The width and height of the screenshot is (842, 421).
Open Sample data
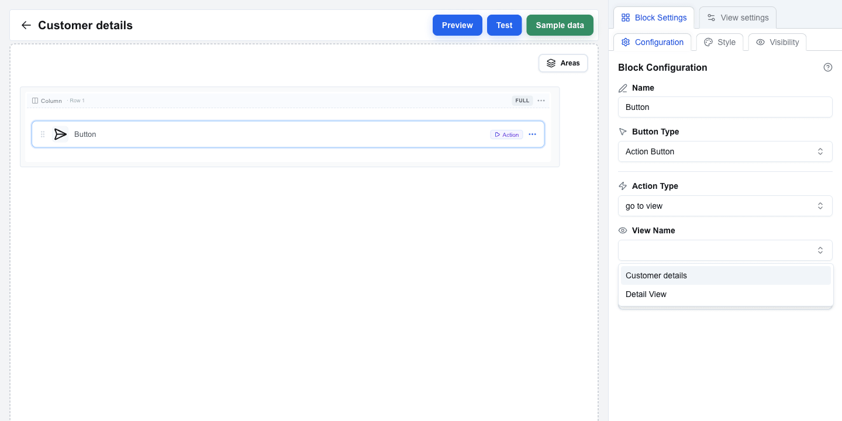[560, 25]
